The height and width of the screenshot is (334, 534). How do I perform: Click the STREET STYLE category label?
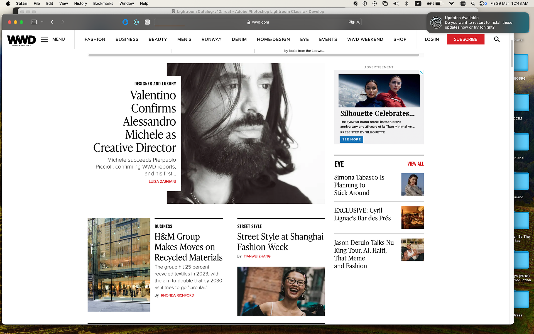click(x=249, y=226)
